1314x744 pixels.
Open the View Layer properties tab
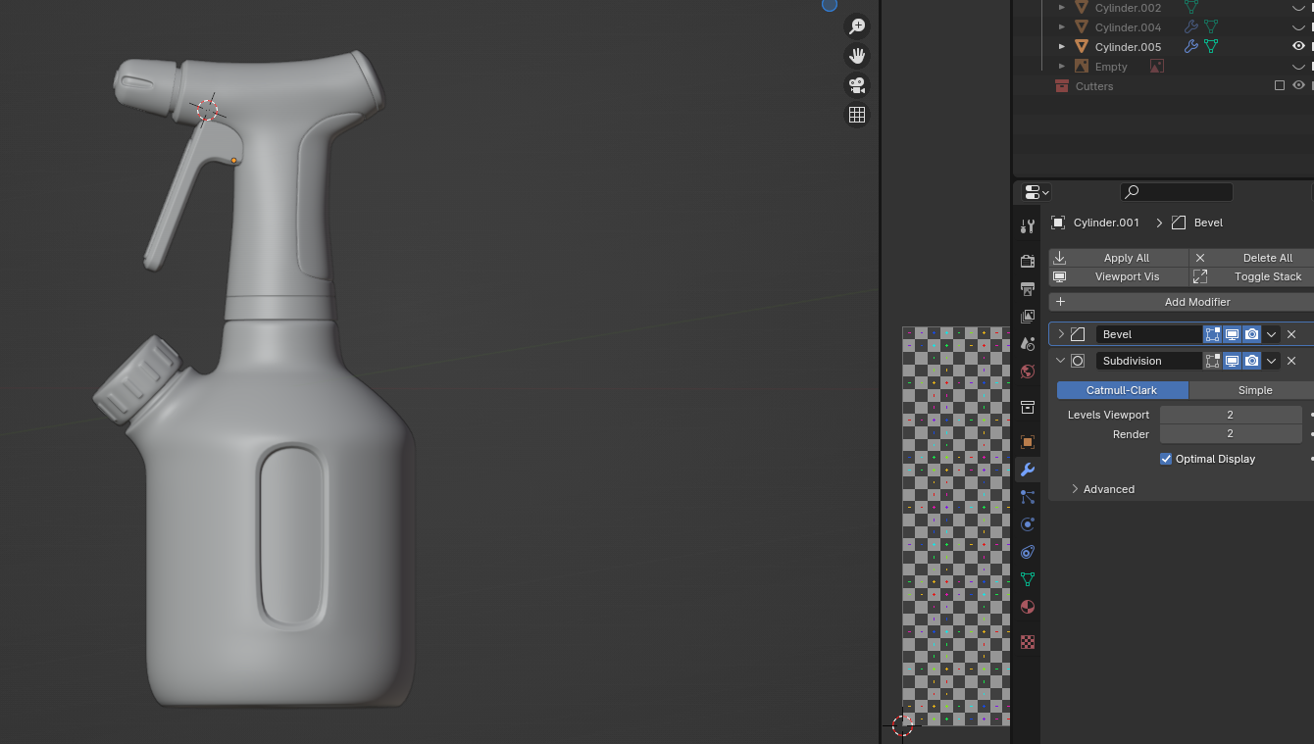(1028, 317)
